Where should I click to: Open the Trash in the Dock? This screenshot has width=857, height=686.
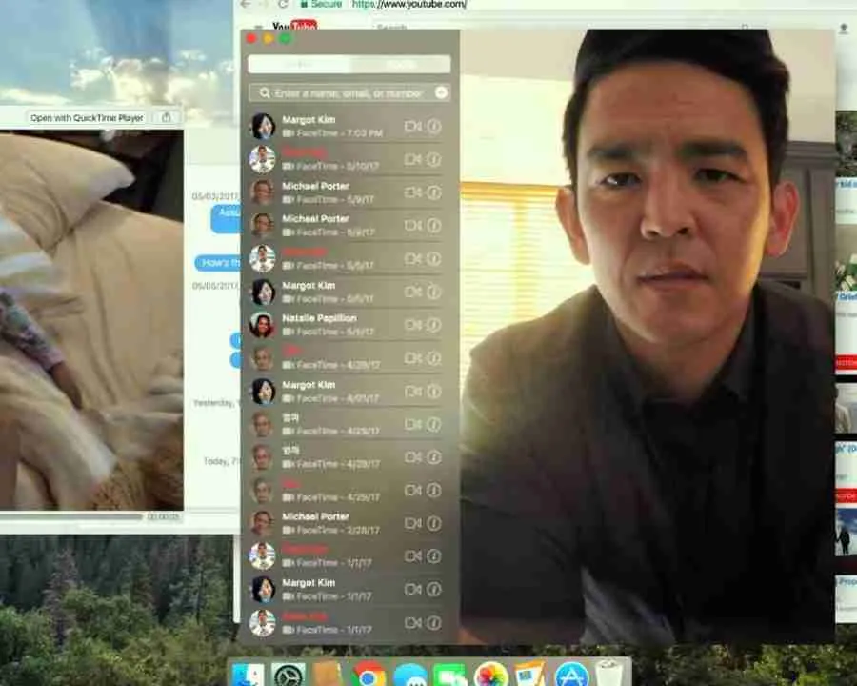(x=610, y=674)
